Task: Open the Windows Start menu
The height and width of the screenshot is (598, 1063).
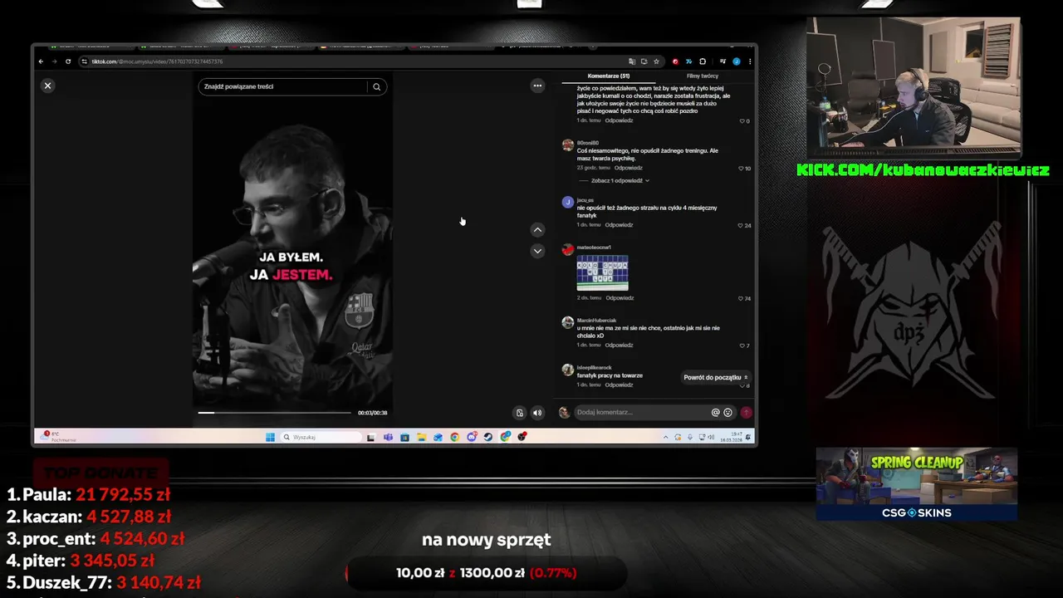Action: click(x=270, y=437)
